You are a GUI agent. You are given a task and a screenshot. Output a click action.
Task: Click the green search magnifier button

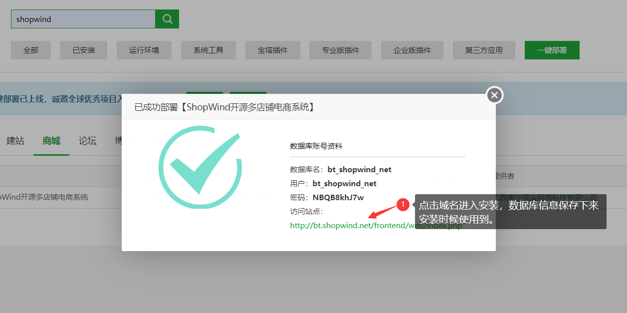(167, 19)
